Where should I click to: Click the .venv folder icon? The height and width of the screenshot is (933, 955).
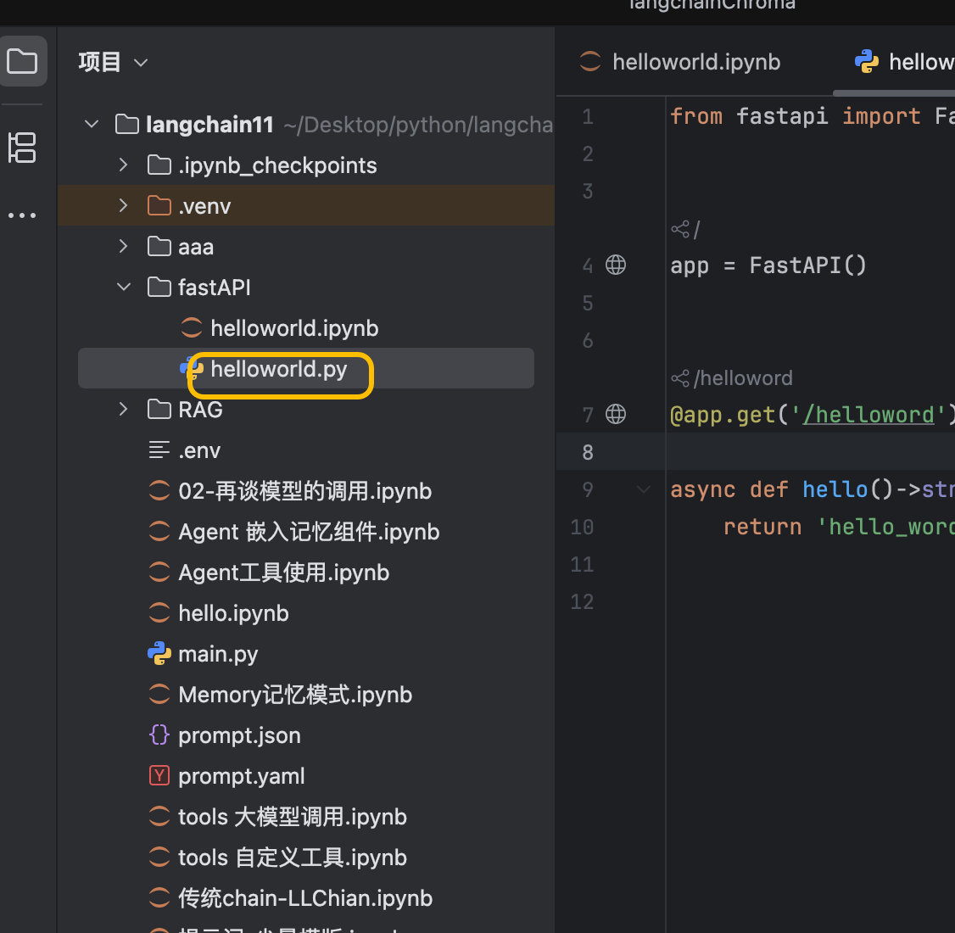(x=159, y=206)
